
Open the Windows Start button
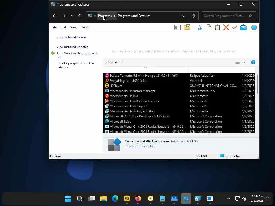pos(68,198)
